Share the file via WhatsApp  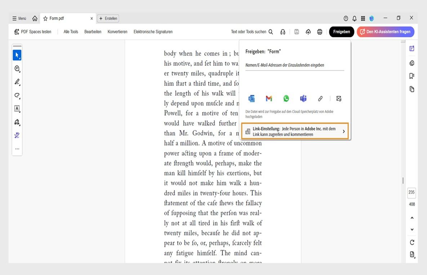coord(286,98)
